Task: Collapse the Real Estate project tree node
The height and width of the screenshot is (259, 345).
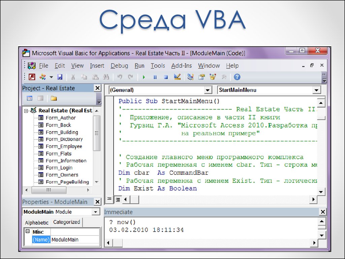Action: tap(26, 111)
